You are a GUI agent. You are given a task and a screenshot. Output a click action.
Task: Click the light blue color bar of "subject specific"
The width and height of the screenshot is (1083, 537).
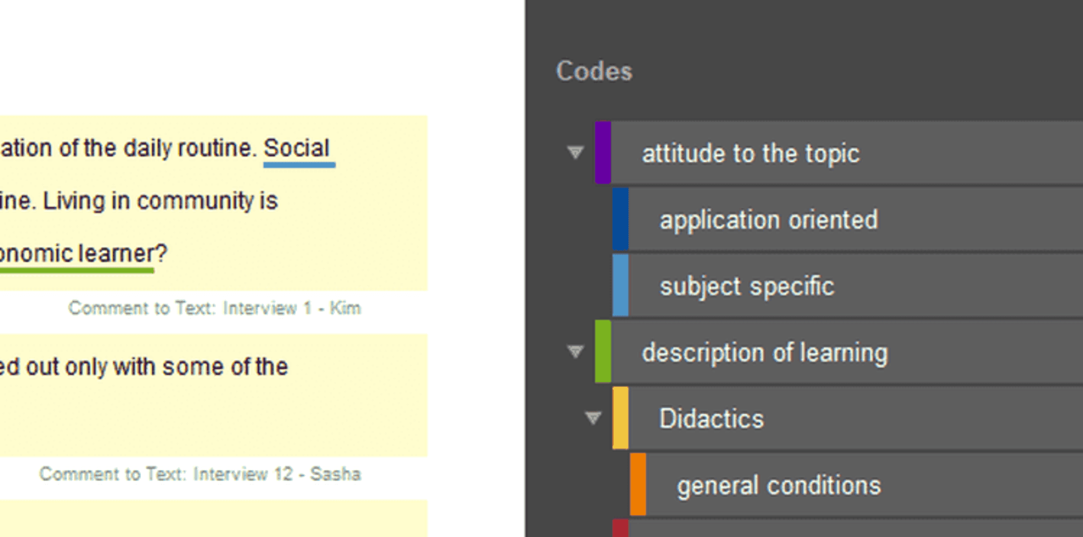(621, 285)
